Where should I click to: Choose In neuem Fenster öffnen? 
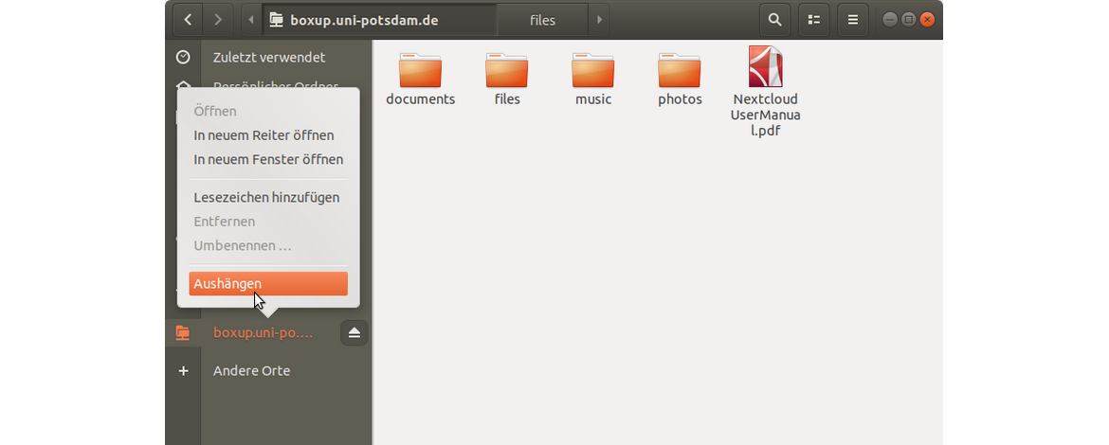[x=268, y=159]
